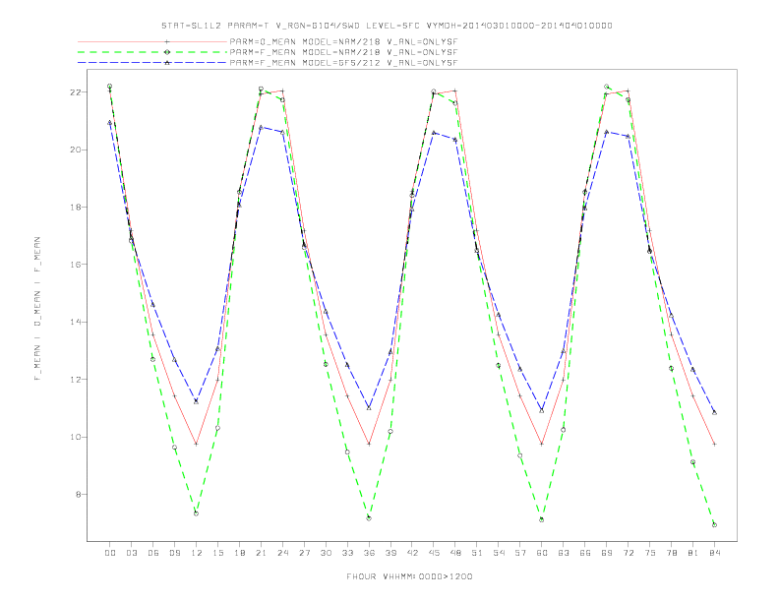Screen dimensions: 779x602
Task: Click x-axis tick label '45'
Action: [x=434, y=553]
